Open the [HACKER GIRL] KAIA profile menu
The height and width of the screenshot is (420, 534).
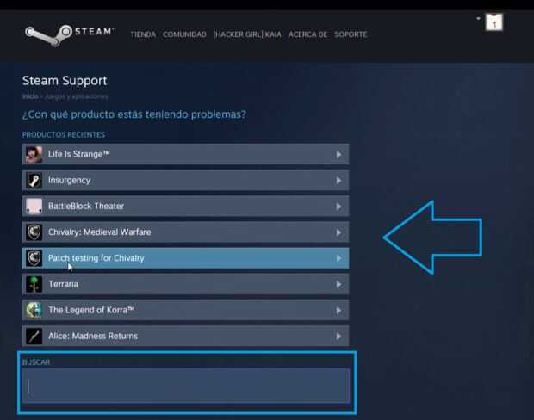[247, 34]
